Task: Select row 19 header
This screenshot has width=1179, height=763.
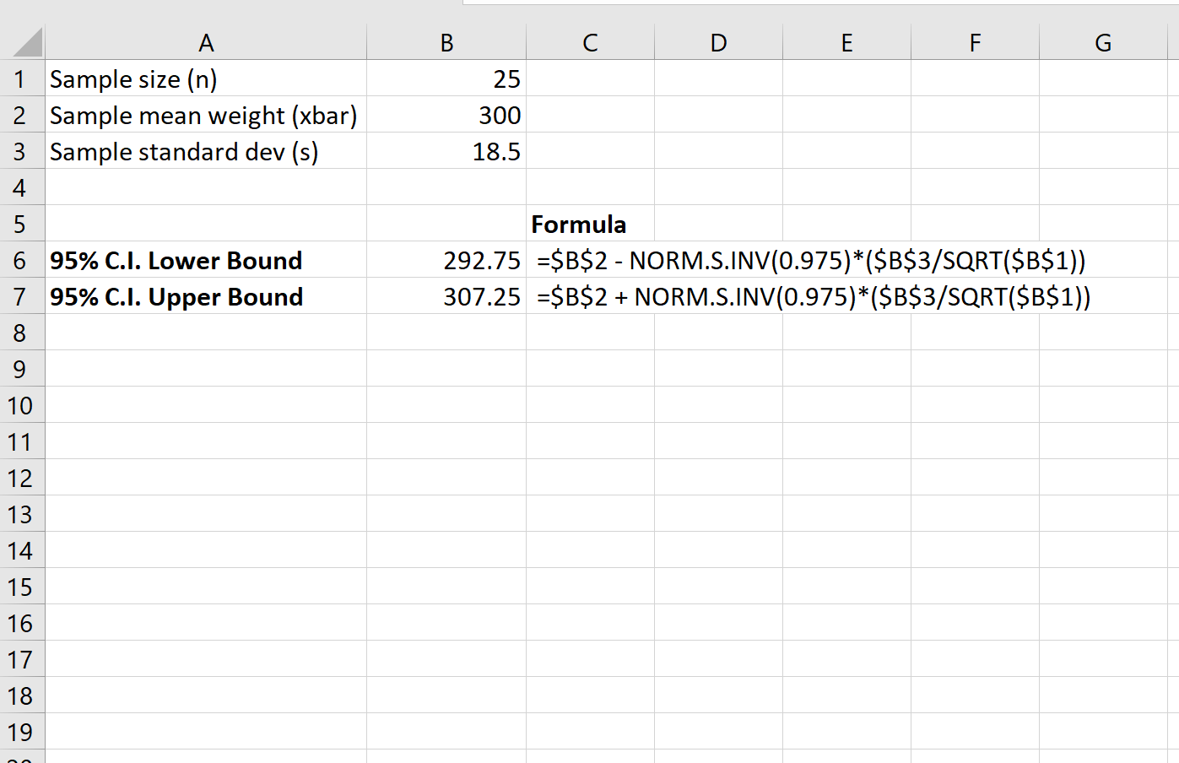Action: pyautogui.click(x=22, y=732)
